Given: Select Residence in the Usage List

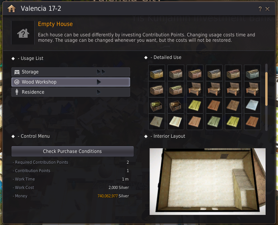Looking at the screenshot, I should tap(71, 92).
